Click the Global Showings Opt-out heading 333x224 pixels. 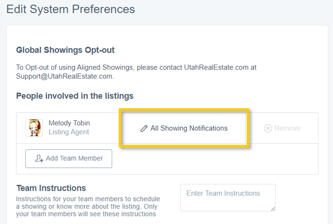click(x=65, y=50)
